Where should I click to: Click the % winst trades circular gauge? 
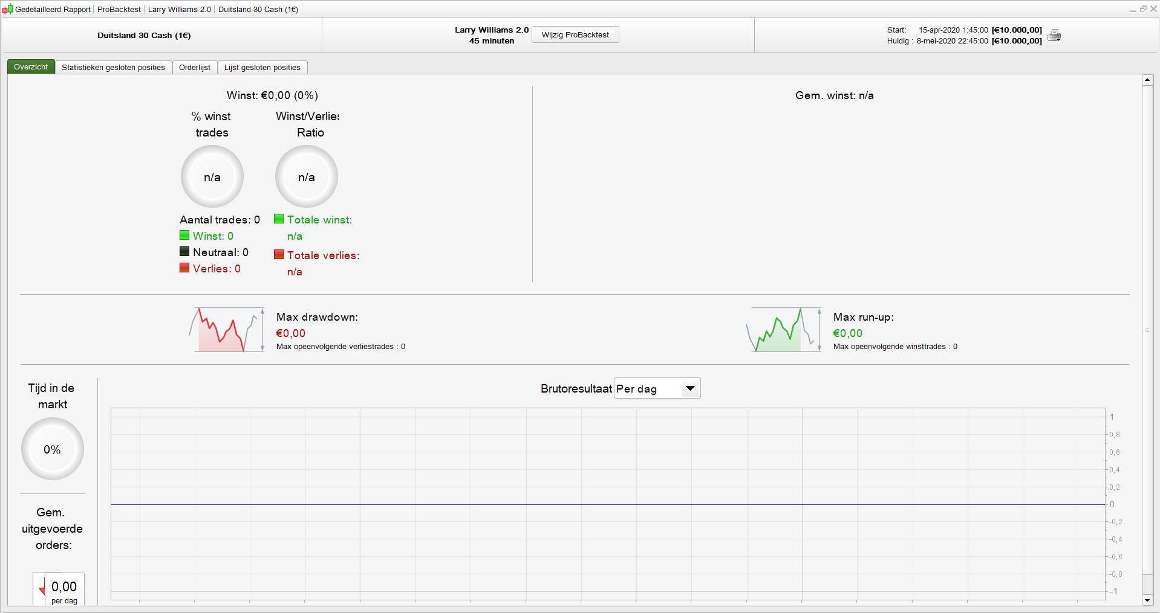[x=212, y=176]
